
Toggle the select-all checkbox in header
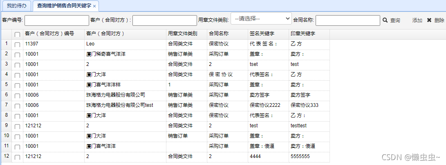pos(17,34)
